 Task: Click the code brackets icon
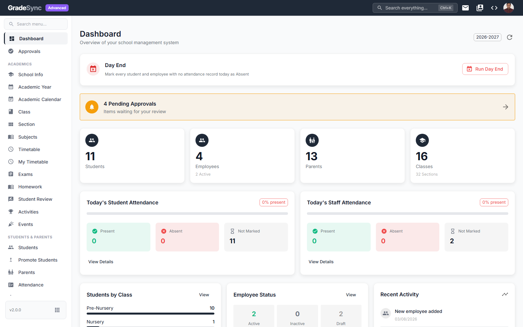pyautogui.click(x=494, y=8)
